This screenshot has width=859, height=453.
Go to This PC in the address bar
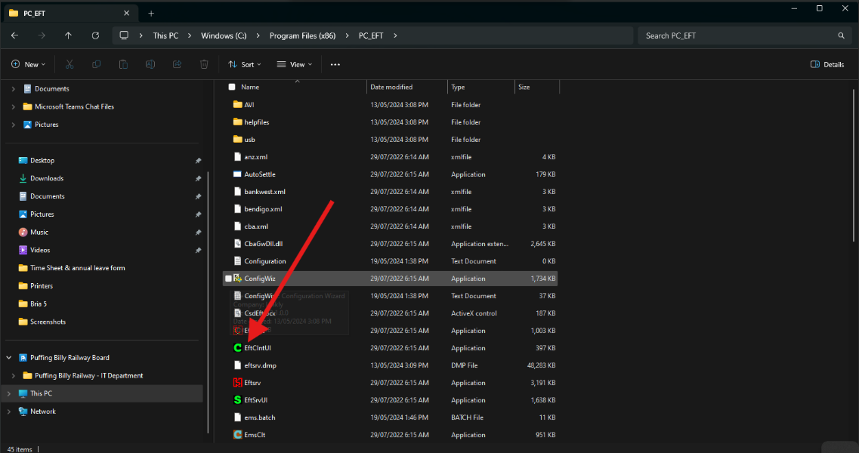tap(165, 35)
